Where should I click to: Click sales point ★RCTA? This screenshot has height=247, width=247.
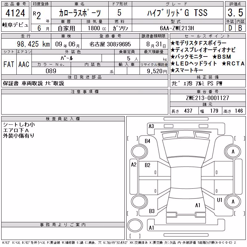pyautogui.click(x=233, y=64)
